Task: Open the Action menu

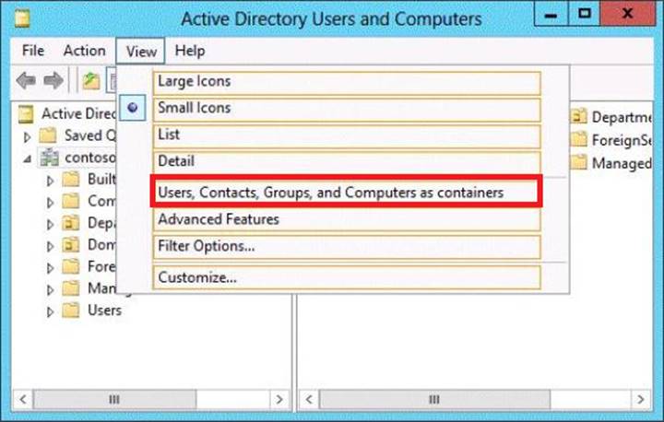Action: pos(84,51)
